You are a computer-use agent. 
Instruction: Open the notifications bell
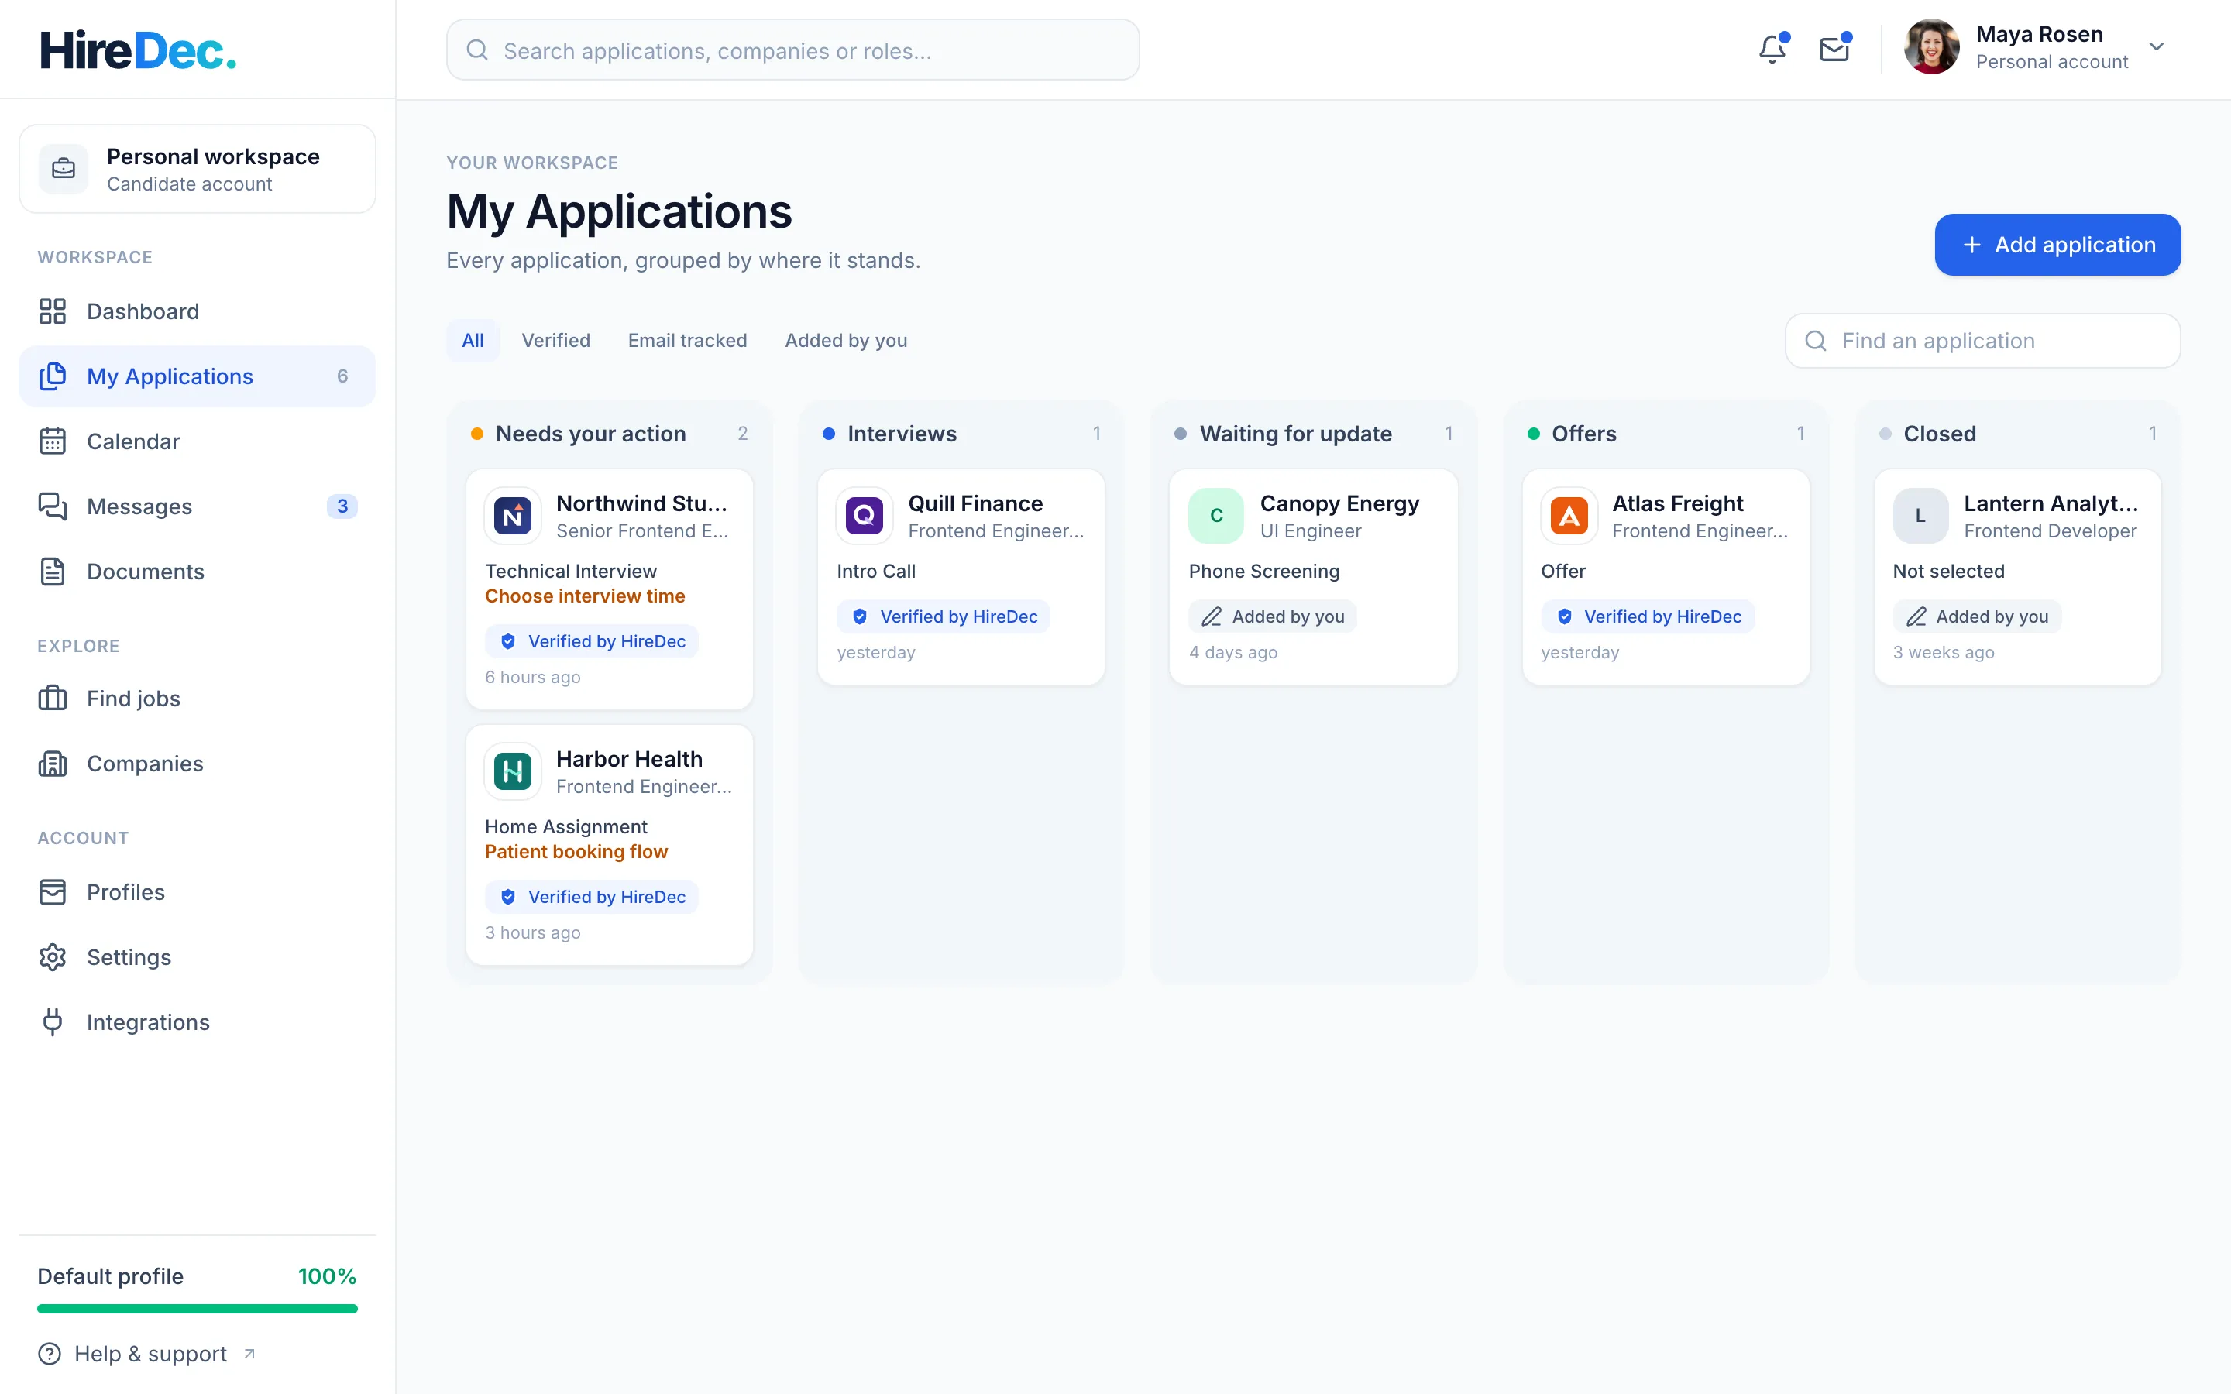pyautogui.click(x=1772, y=48)
